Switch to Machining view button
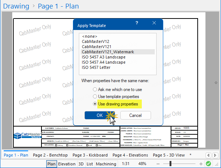Viewport: 221px width, 168px height. (106, 164)
